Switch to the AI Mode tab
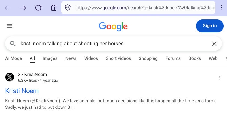This screenshot has width=227, height=113. [13, 58]
